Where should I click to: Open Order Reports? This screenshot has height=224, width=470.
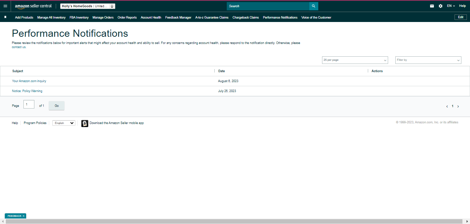(127, 18)
